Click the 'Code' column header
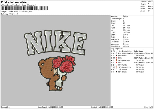 pos(136,51)
